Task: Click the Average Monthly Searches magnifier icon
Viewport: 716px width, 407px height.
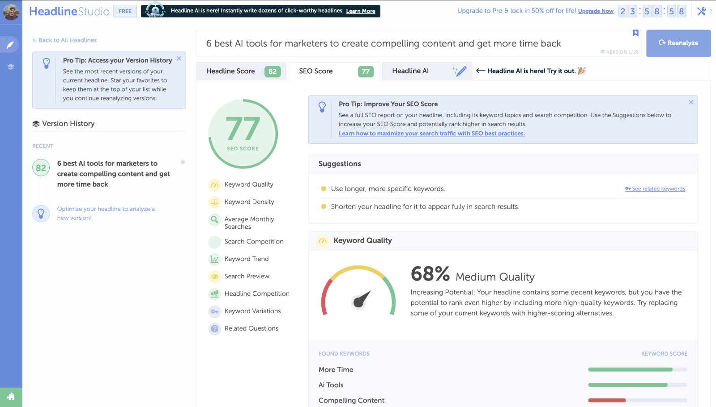Action: point(215,219)
